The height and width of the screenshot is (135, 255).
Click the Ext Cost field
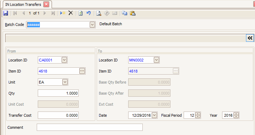(149, 104)
